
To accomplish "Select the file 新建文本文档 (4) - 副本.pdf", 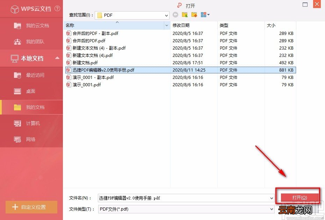I will coord(99,48).
